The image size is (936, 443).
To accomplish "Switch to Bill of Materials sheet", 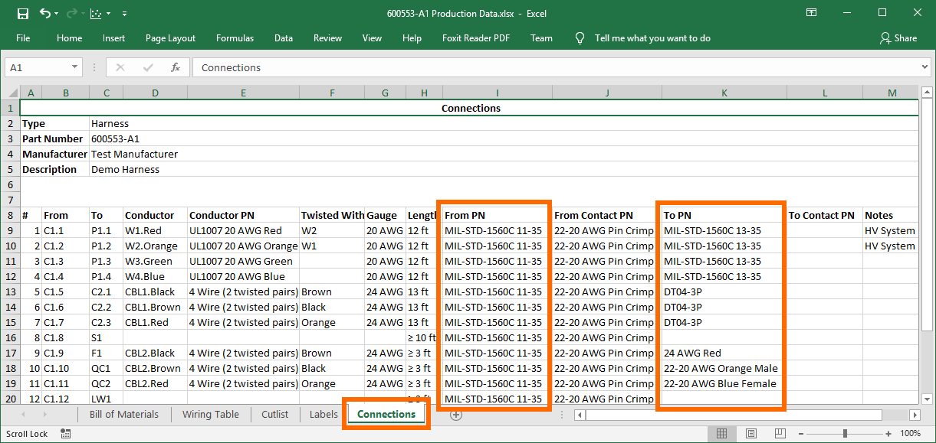I will tap(124, 414).
